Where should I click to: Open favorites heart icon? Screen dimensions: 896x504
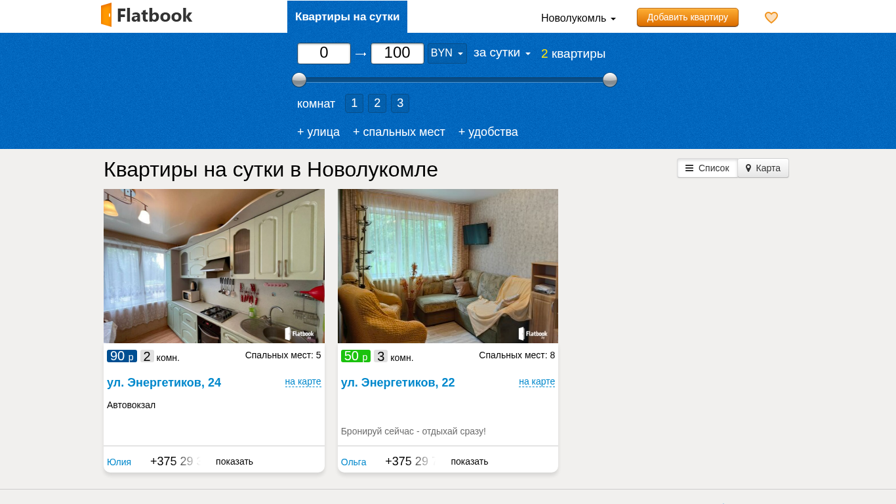771,18
